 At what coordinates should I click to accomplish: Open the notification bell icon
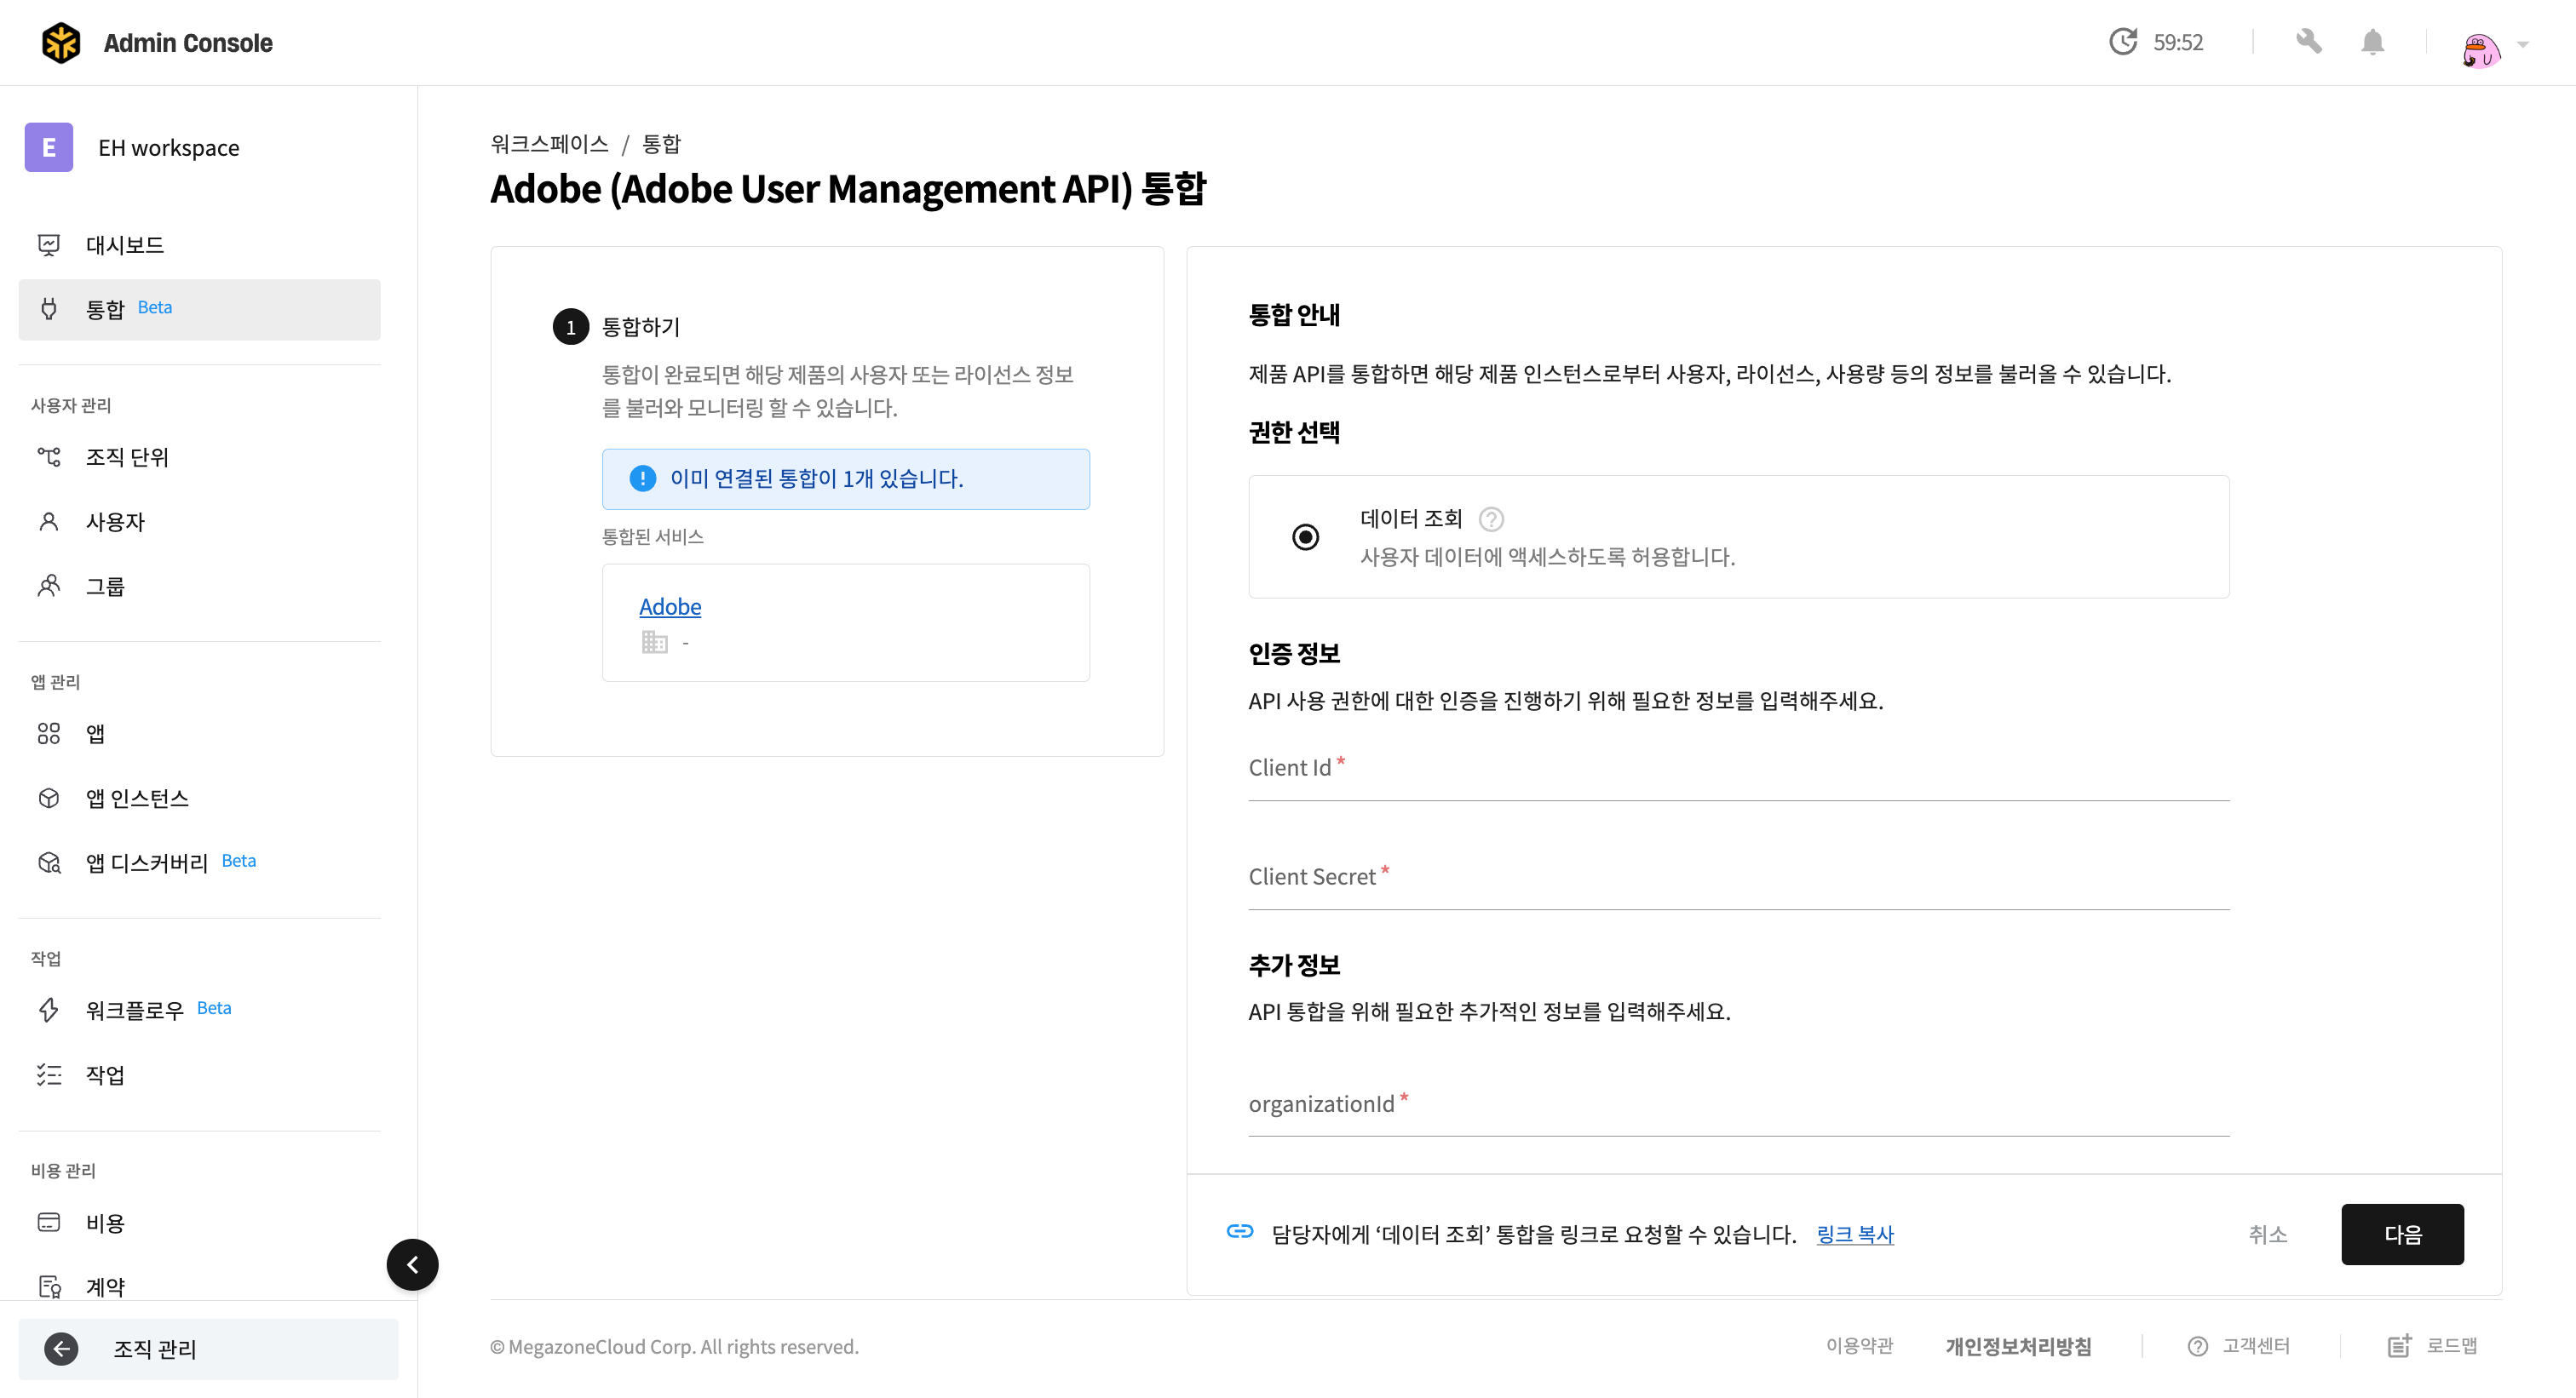click(2372, 42)
